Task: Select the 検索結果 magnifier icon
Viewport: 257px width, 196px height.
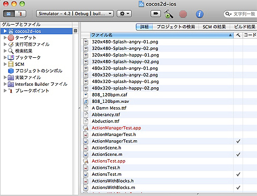Action: [x=11, y=51]
